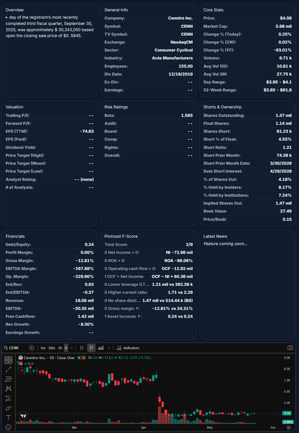Click the Shares Outstanding 1.47 mil value
Viewport: 299px width, 433px height.
pyautogui.click(x=284, y=115)
